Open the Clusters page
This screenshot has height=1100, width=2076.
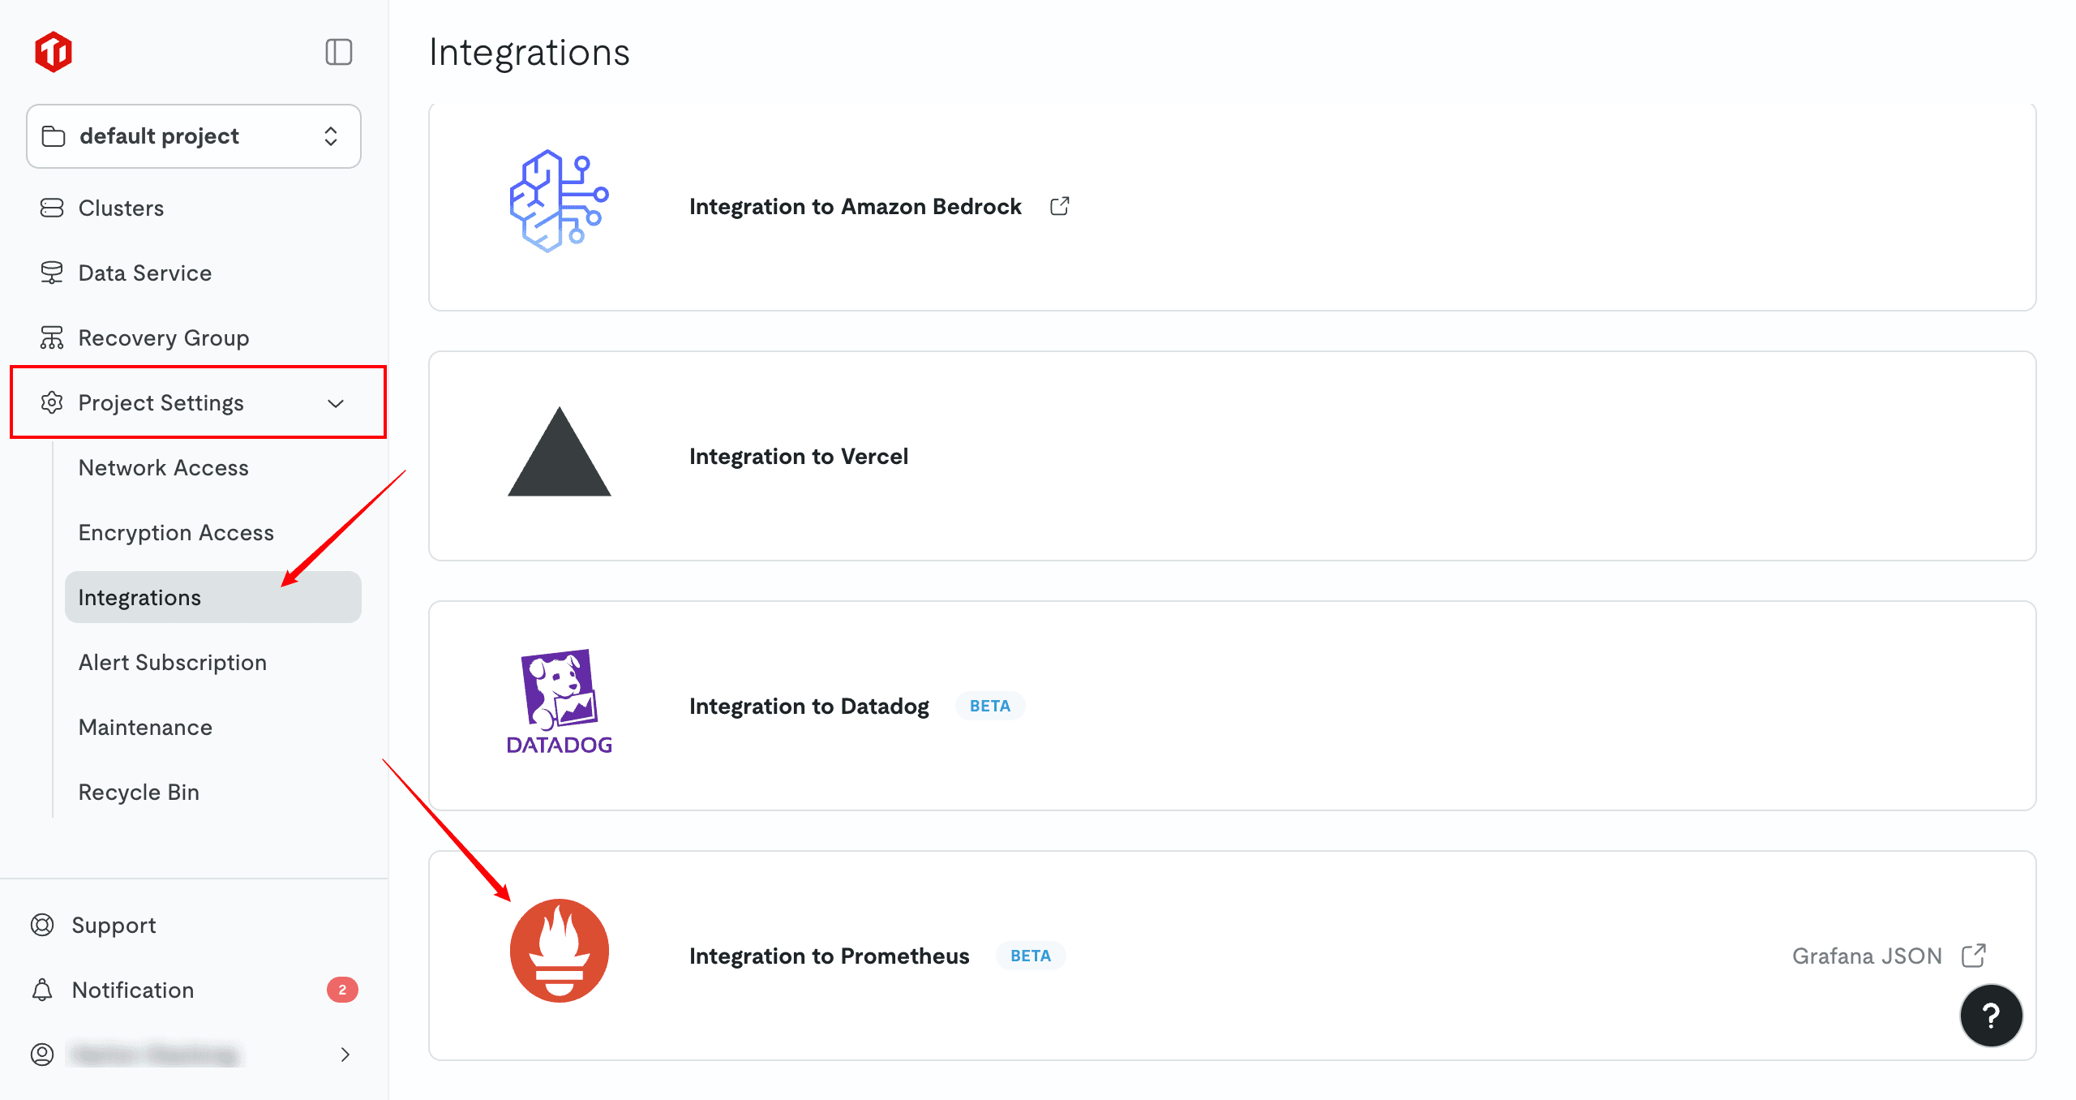[x=121, y=208]
